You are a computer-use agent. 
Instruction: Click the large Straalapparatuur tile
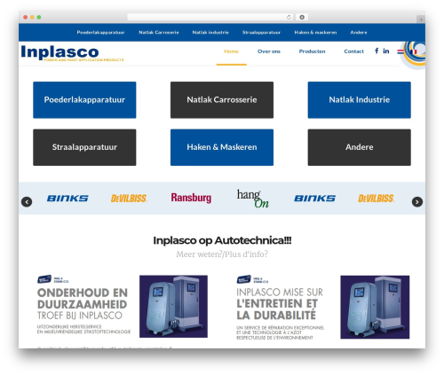click(x=84, y=147)
